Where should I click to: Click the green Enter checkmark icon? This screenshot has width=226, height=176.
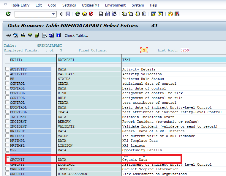pyautogui.click(x=8, y=14)
